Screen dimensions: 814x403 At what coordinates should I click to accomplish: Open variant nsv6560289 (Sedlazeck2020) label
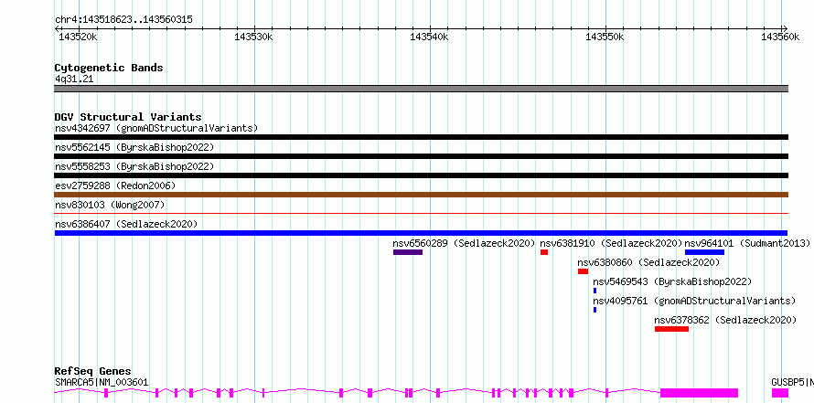pos(464,243)
